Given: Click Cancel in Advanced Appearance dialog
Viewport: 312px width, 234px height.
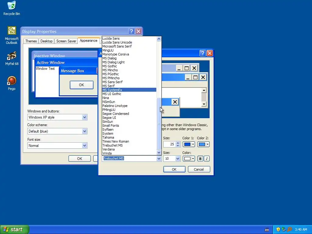Looking at the screenshot, I should (199, 169).
